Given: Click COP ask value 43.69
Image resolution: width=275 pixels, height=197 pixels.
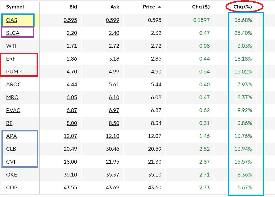Looking at the screenshot, I should (112, 188).
